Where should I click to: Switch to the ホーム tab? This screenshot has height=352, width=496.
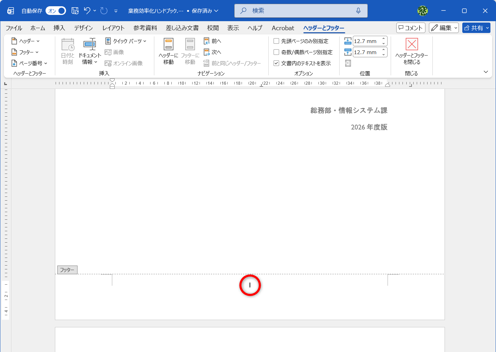[38, 28]
